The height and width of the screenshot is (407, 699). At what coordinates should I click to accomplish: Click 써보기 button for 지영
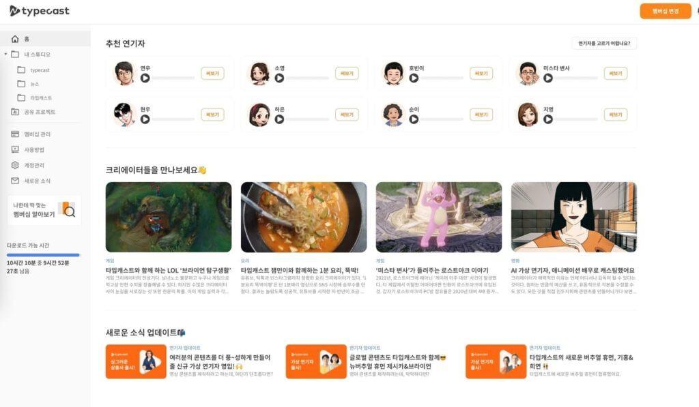[616, 115]
